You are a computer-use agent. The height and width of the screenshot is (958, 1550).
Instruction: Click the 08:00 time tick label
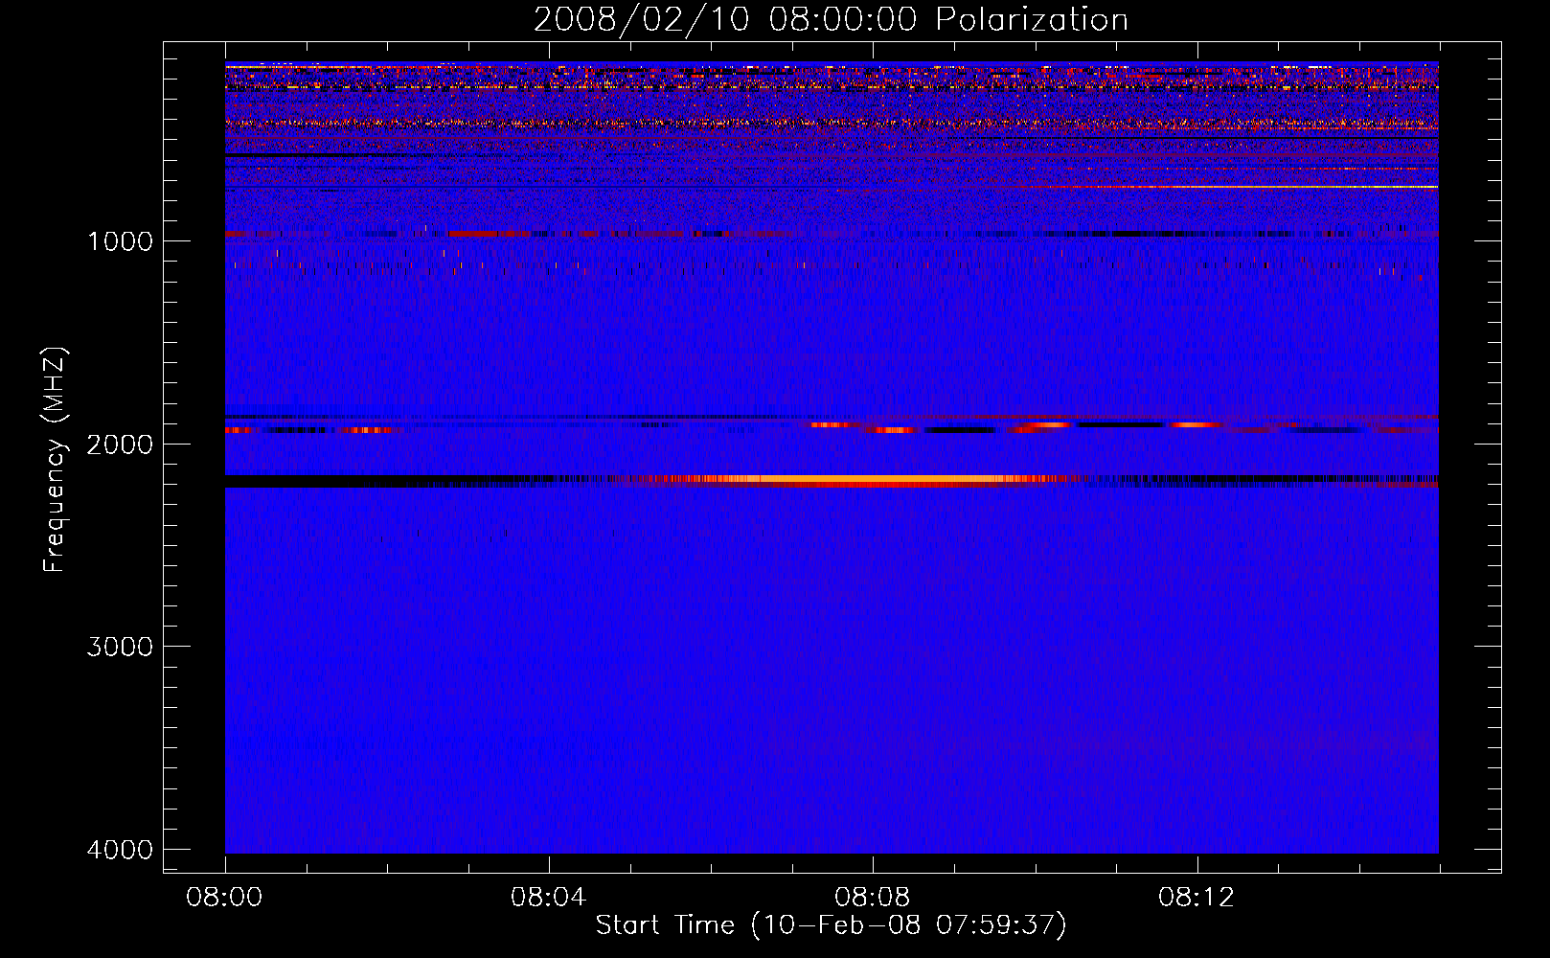[225, 898]
